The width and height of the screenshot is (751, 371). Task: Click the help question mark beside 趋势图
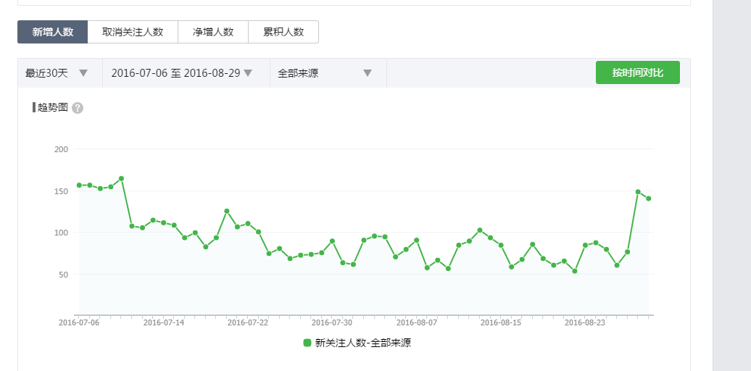coord(78,108)
